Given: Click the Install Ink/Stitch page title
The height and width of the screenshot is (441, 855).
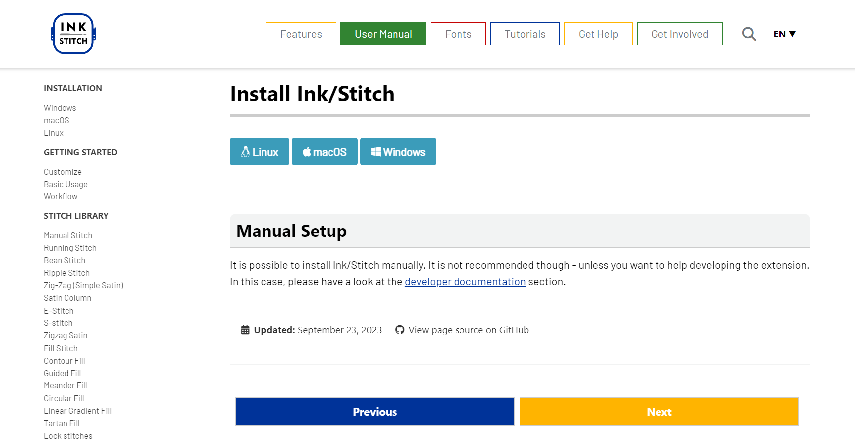Looking at the screenshot, I should click(312, 94).
